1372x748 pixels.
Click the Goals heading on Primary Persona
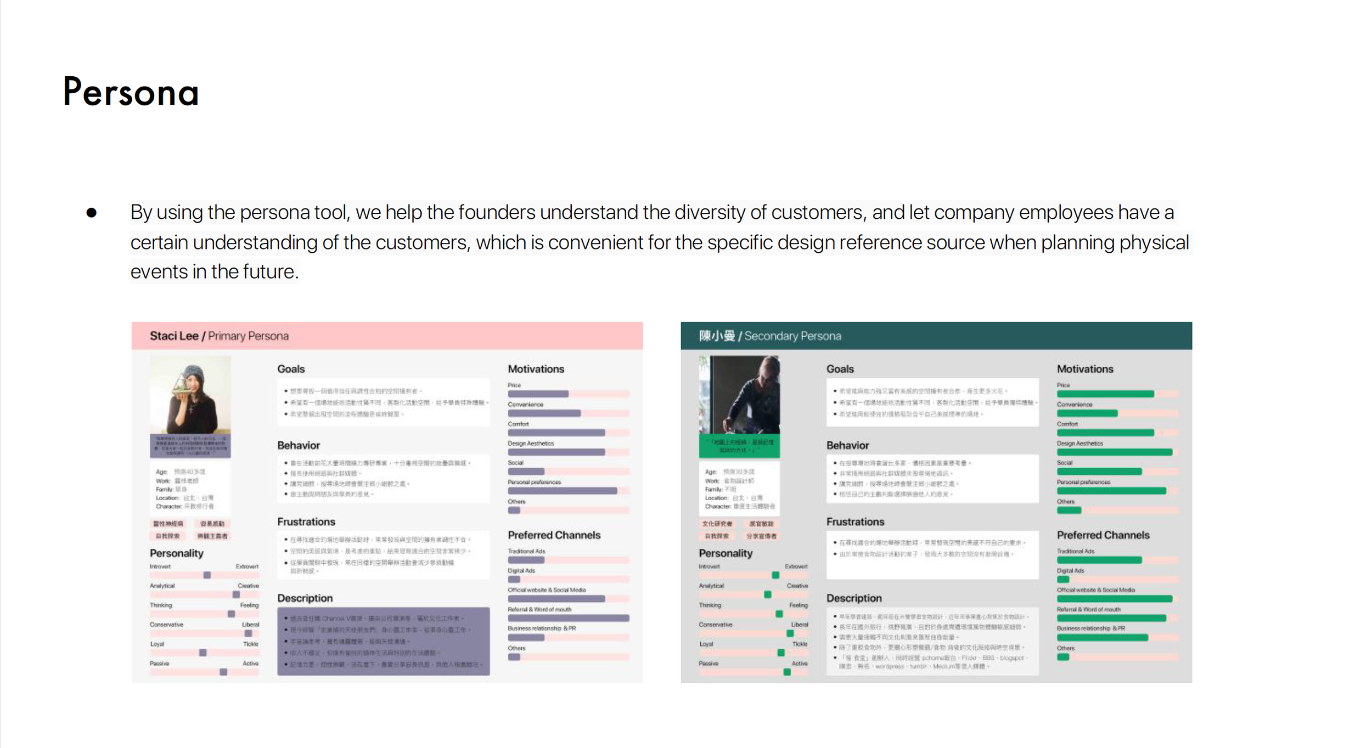[291, 369]
